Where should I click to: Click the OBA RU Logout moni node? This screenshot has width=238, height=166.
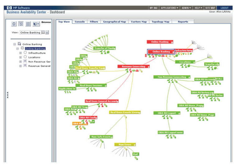(x=170, y=132)
